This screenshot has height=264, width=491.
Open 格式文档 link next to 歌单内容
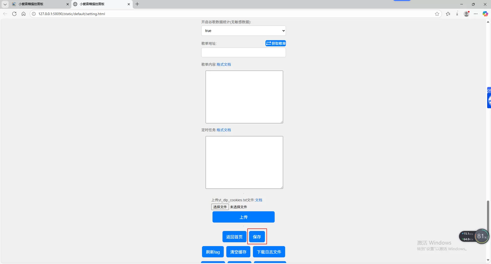coord(224,64)
